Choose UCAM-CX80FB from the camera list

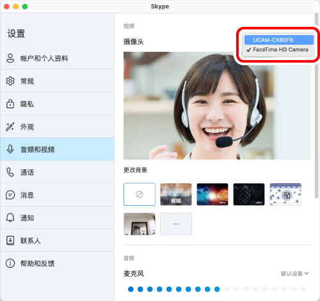(x=279, y=40)
